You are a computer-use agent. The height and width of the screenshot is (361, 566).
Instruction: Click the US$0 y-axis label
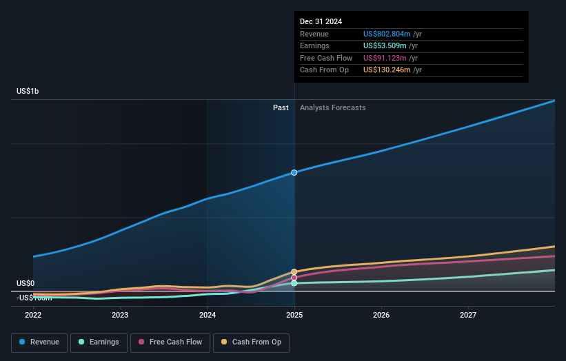(x=26, y=283)
